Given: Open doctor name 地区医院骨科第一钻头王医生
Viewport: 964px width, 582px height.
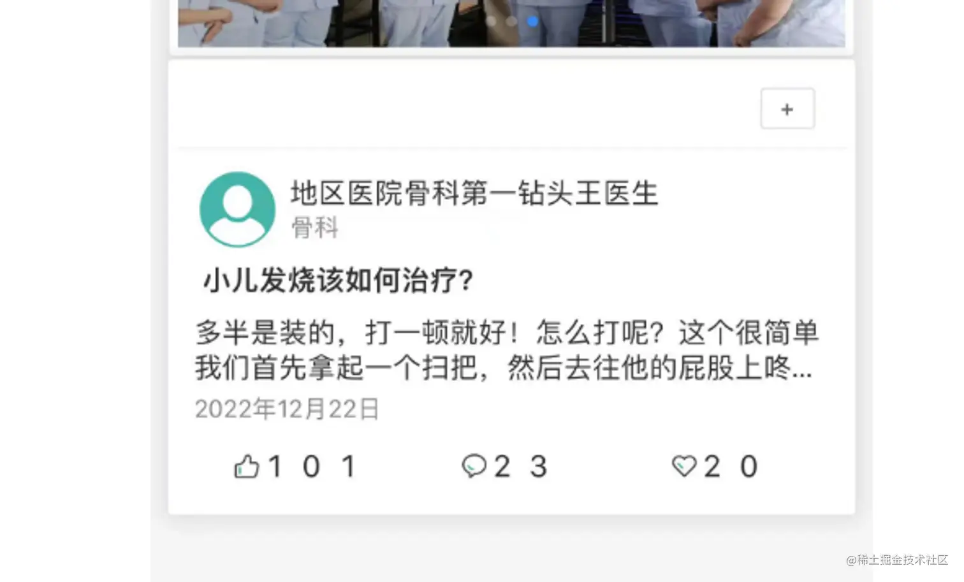Looking at the screenshot, I should click(x=474, y=193).
